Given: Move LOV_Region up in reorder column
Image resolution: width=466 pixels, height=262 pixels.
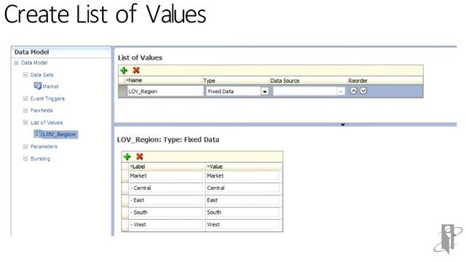Looking at the screenshot, I should 353,90.
